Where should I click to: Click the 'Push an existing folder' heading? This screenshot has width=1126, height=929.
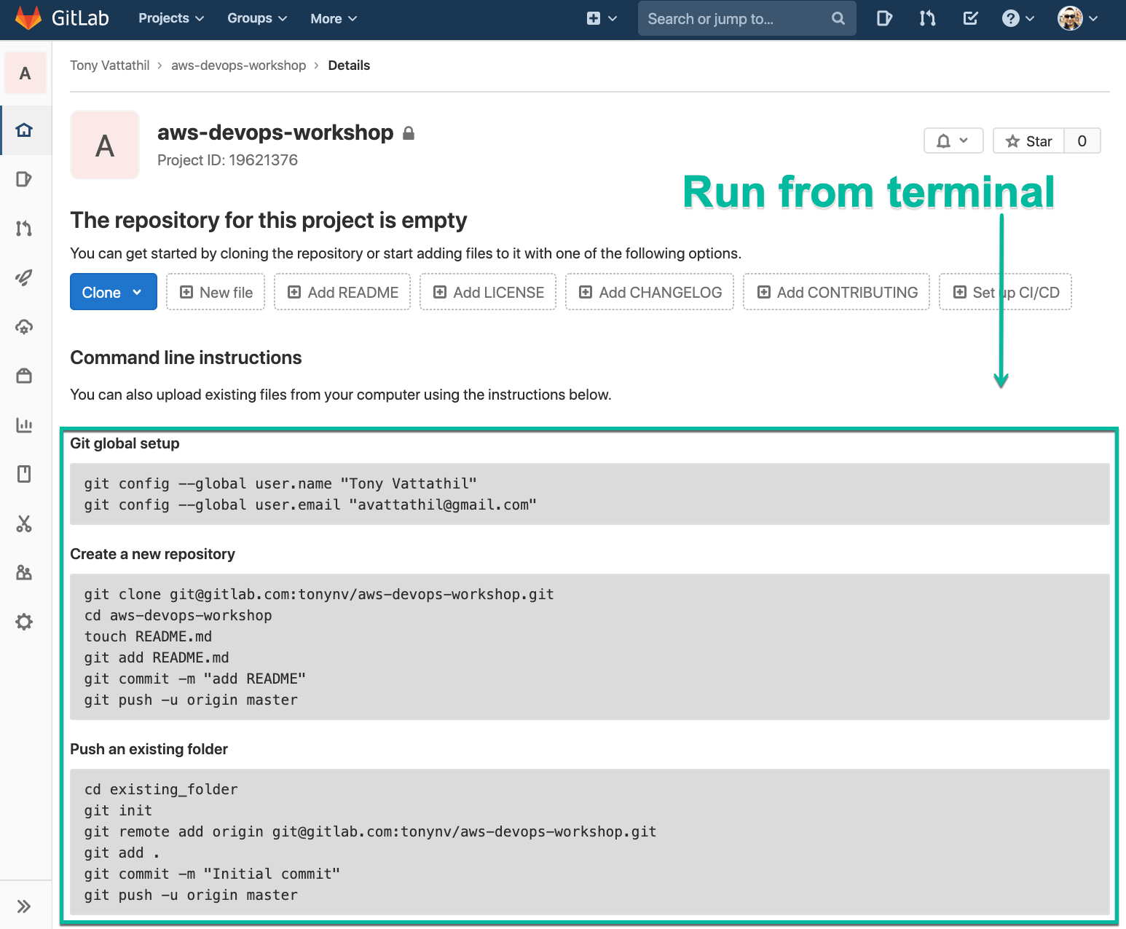(149, 749)
